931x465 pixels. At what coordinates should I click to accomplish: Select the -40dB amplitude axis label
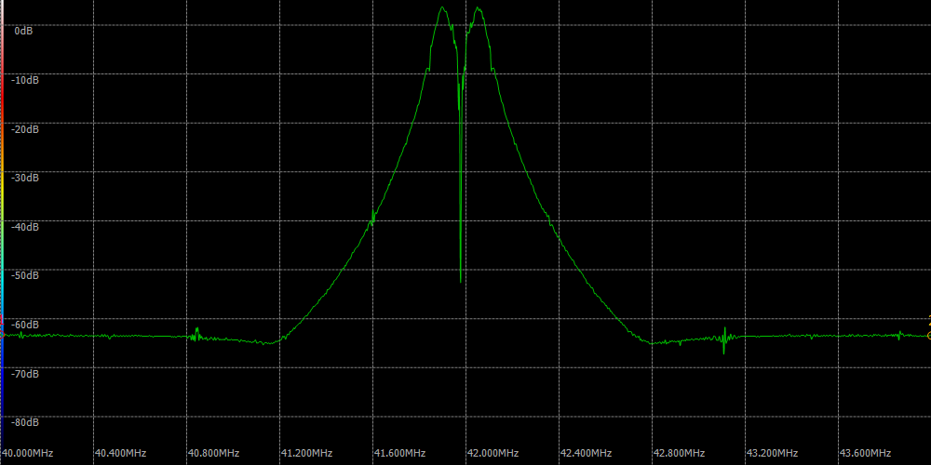(24, 227)
